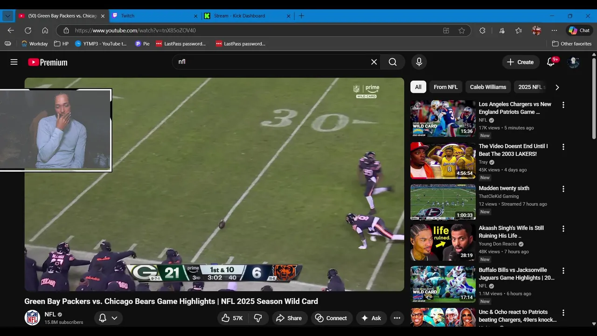Run search with magnifier button
The height and width of the screenshot is (336, 597).
393,62
